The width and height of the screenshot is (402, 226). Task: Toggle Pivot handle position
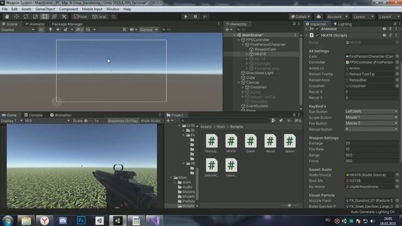(80, 17)
